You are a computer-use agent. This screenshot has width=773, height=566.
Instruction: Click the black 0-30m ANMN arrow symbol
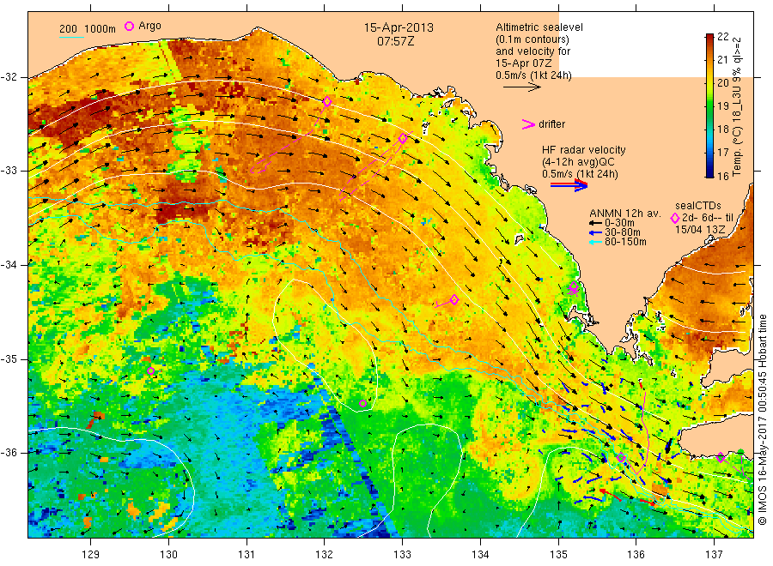[596, 223]
